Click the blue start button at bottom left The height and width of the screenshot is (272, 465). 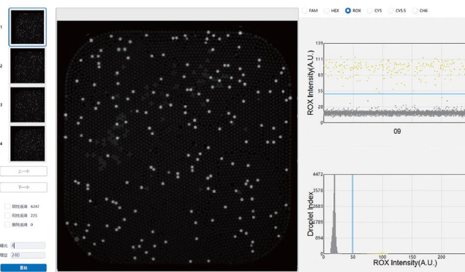24,268
